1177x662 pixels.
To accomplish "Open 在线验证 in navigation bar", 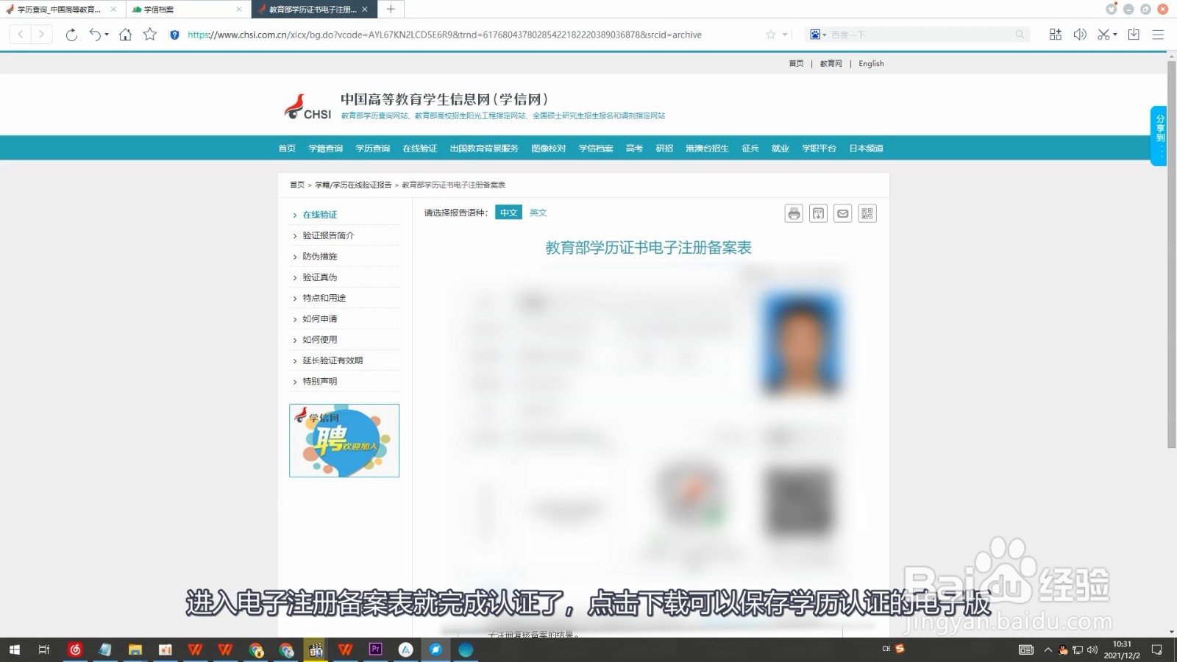I will [420, 149].
